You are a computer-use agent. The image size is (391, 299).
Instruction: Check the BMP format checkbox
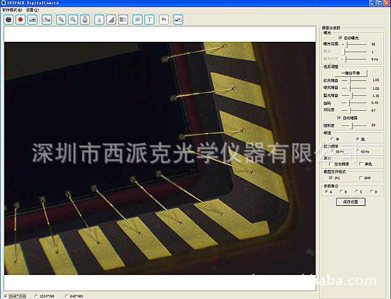tap(361, 178)
